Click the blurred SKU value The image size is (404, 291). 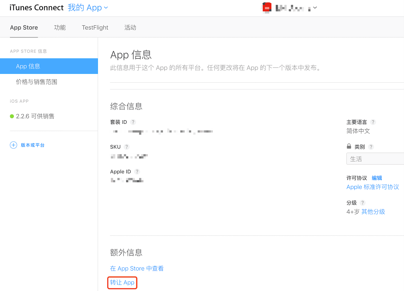pyautogui.click(x=129, y=156)
